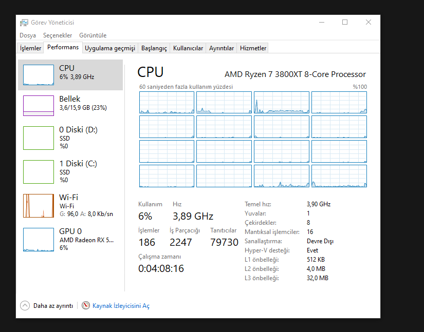Screen dimensions: 424x332
Task: Select the GPU 0 graph thumbnail
Action: (39, 239)
